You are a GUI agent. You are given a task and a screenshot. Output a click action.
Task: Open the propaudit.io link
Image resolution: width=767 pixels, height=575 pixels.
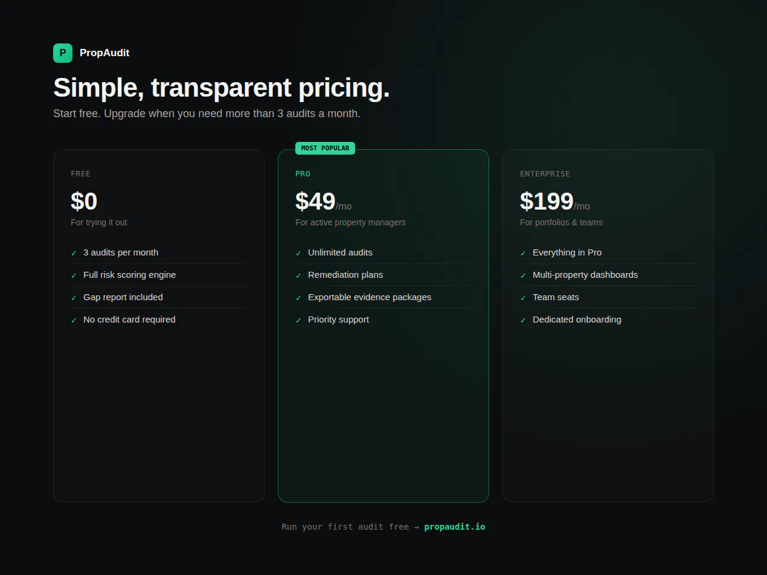point(455,527)
